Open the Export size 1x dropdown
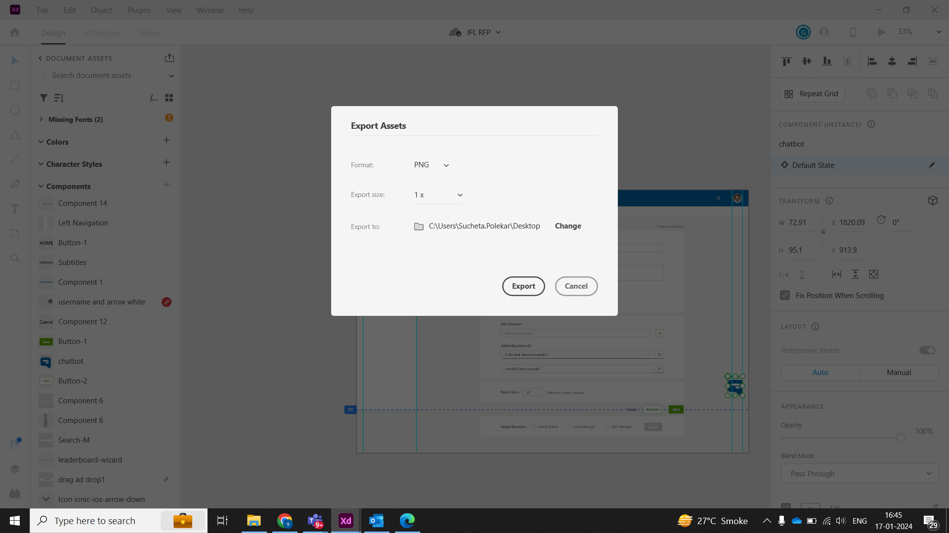The height and width of the screenshot is (533, 949). click(x=438, y=195)
